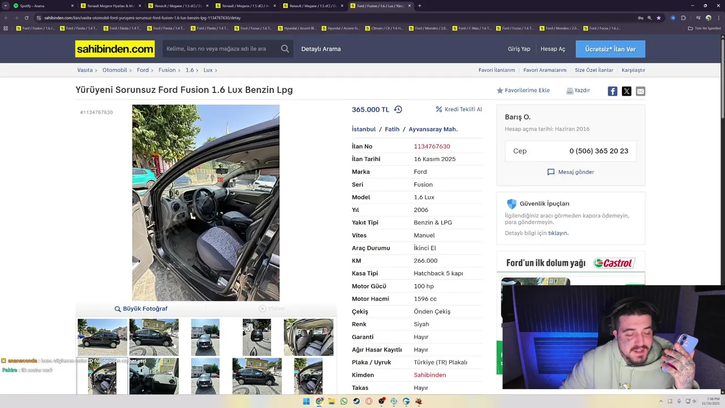Click the browser address bar URL

(142, 18)
